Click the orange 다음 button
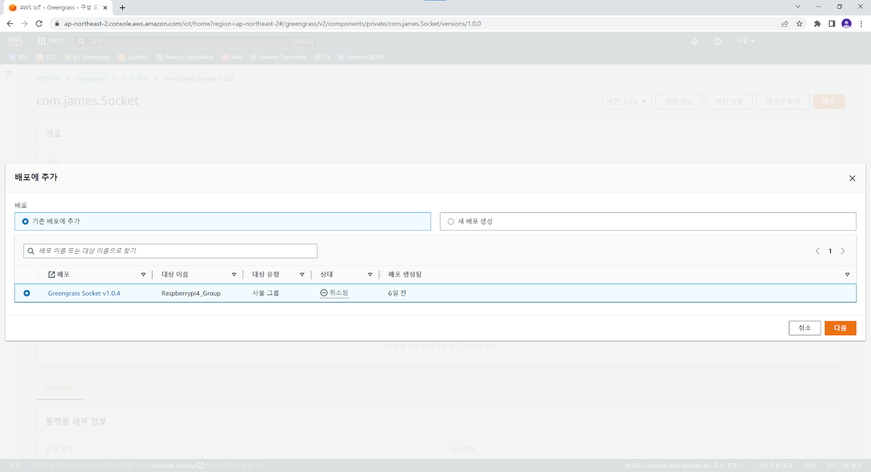871x472 pixels. [840, 328]
